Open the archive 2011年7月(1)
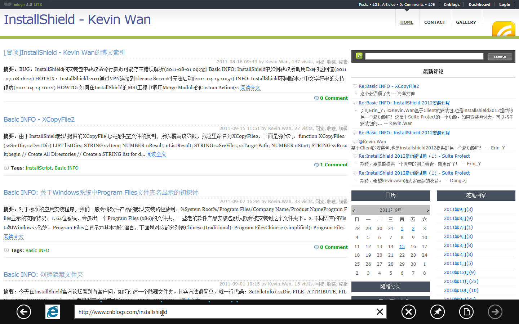This screenshot has height=324, width=519. click(458, 228)
